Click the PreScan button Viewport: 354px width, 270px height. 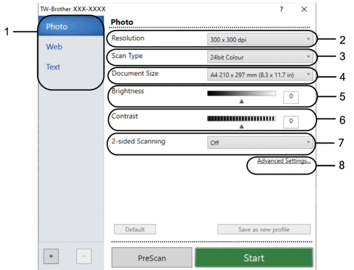click(152, 258)
